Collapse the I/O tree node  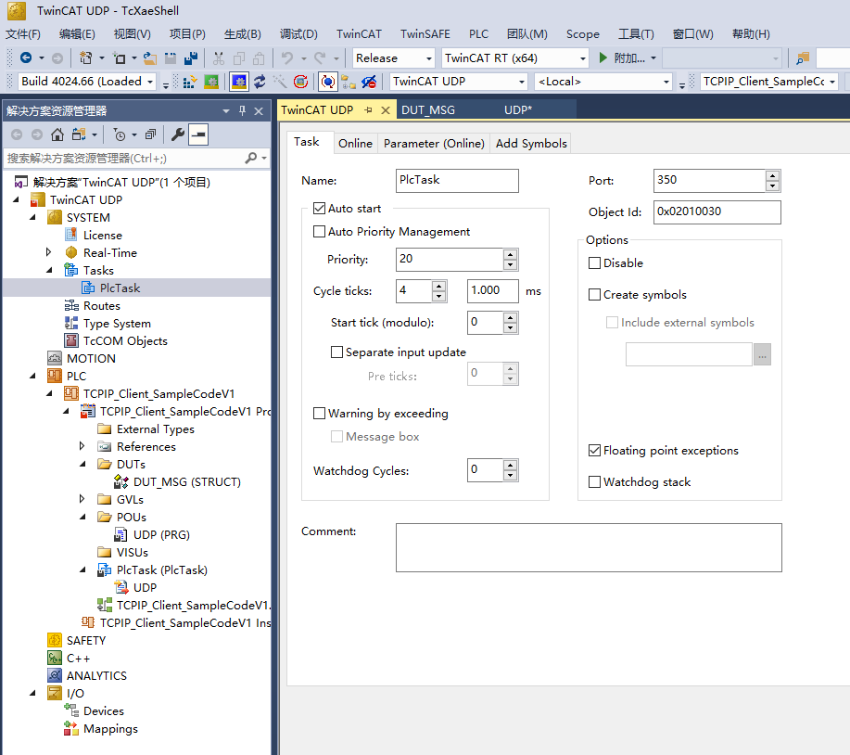pos(32,693)
